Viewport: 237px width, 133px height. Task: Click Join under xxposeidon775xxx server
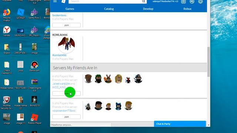pyautogui.click(x=66, y=117)
